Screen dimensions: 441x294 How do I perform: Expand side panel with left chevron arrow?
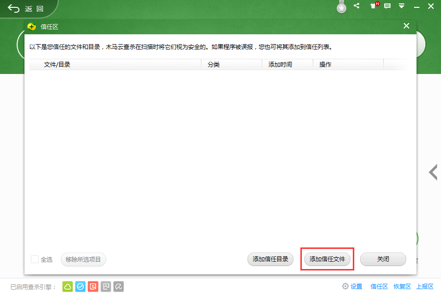click(x=433, y=172)
